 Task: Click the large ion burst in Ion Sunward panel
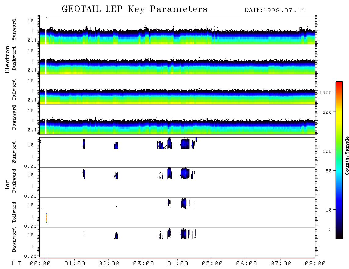[185, 144]
